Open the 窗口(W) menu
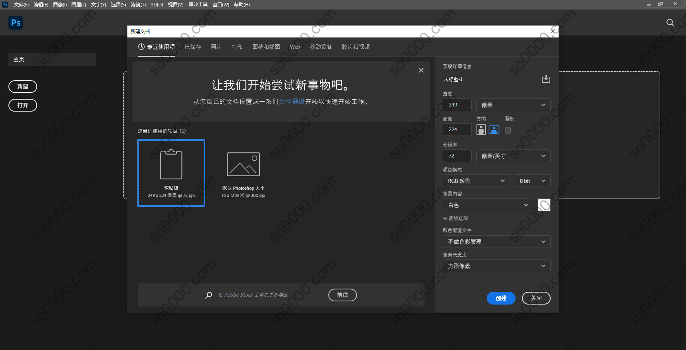The height and width of the screenshot is (350, 686). (x=221, y=5)
